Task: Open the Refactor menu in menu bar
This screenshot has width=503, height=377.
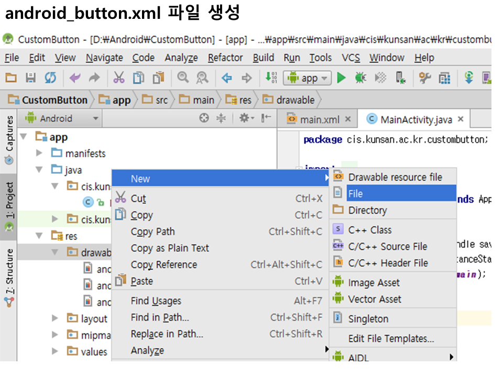Action: pyautogui.click(x=225, y=58)
